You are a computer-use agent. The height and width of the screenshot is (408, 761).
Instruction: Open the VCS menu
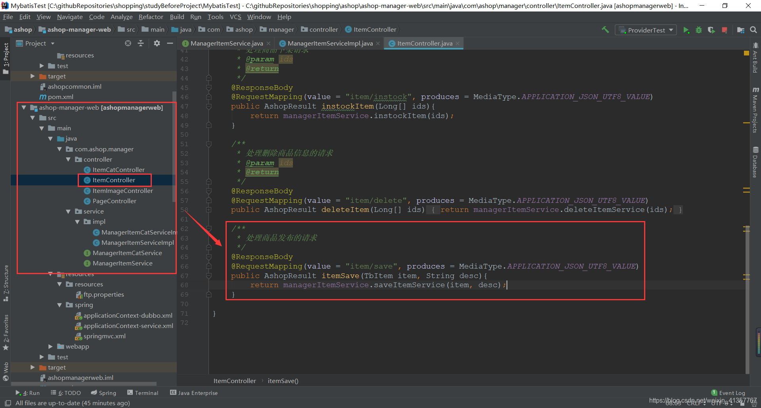235,17
